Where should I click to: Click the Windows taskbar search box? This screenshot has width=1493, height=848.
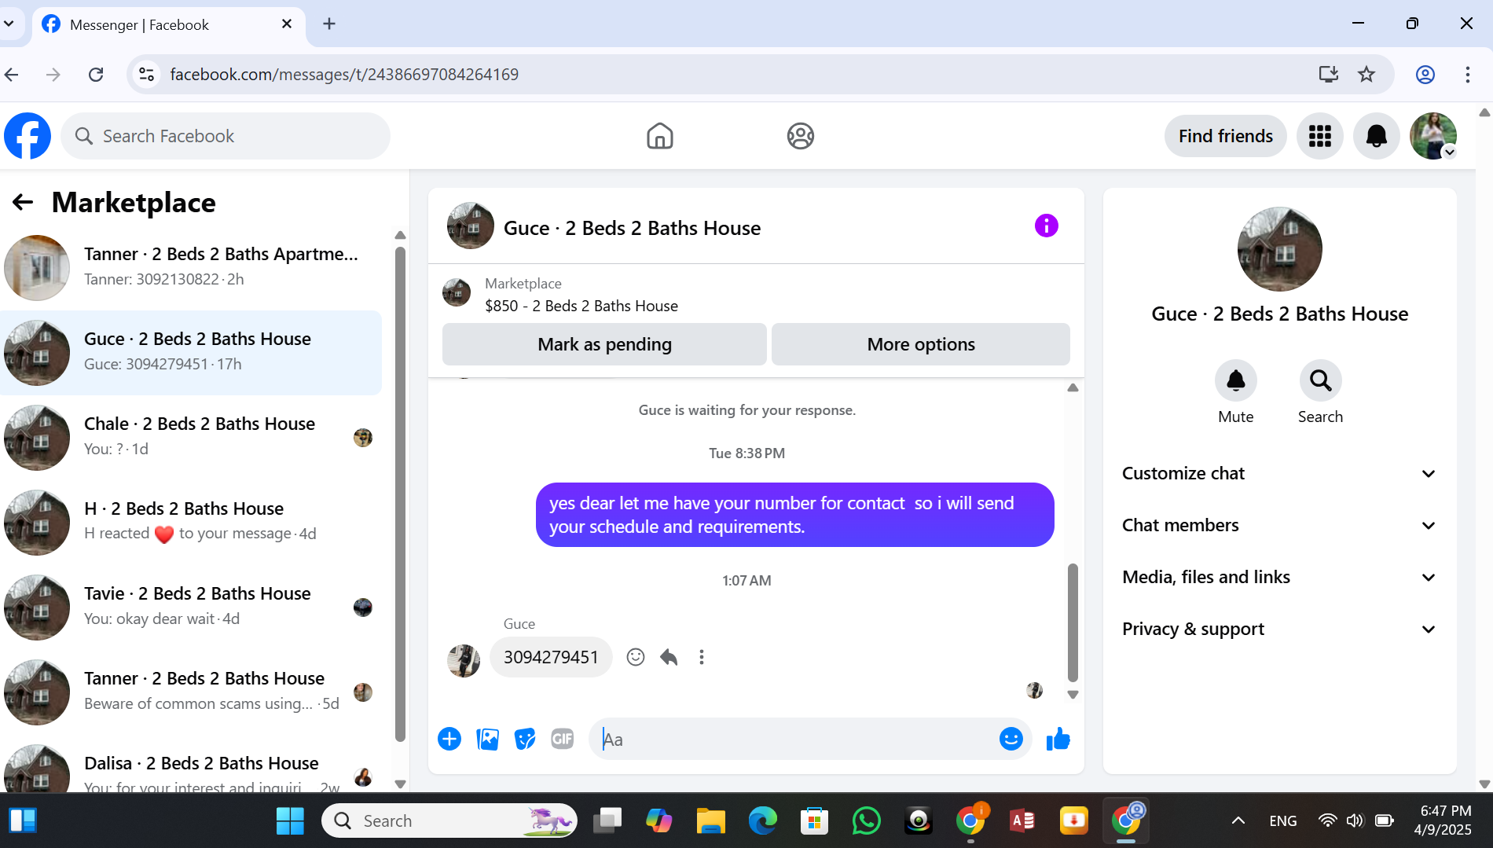449,821
